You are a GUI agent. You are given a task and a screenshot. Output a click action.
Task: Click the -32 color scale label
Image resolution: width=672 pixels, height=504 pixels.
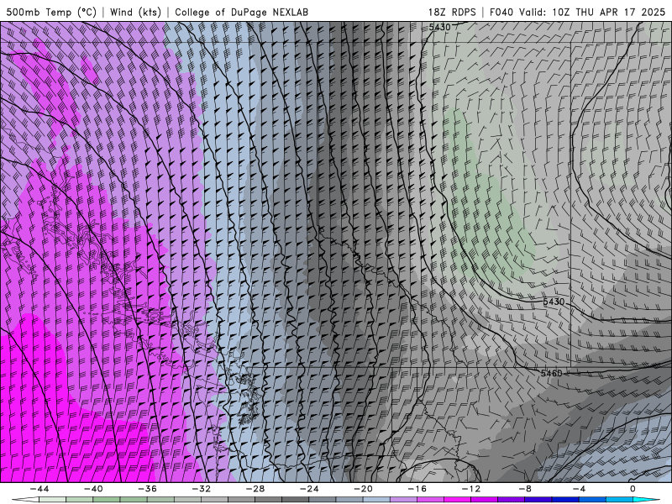click(x=201, y=489)
